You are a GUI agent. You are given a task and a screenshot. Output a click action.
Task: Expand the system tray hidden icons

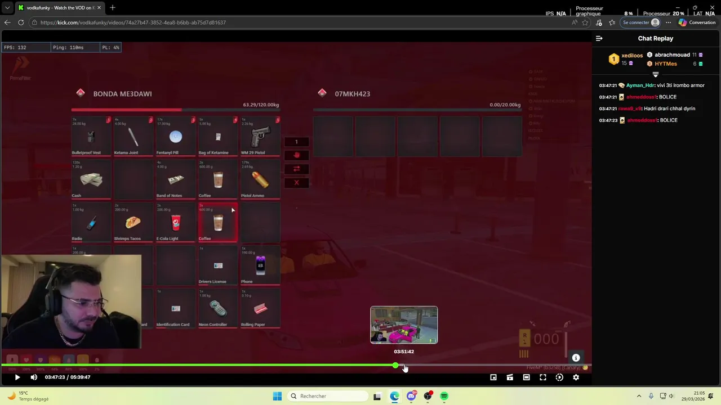pos(639,396)
